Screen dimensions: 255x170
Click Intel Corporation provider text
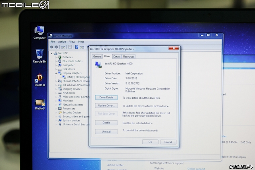(x=134, y=74)
